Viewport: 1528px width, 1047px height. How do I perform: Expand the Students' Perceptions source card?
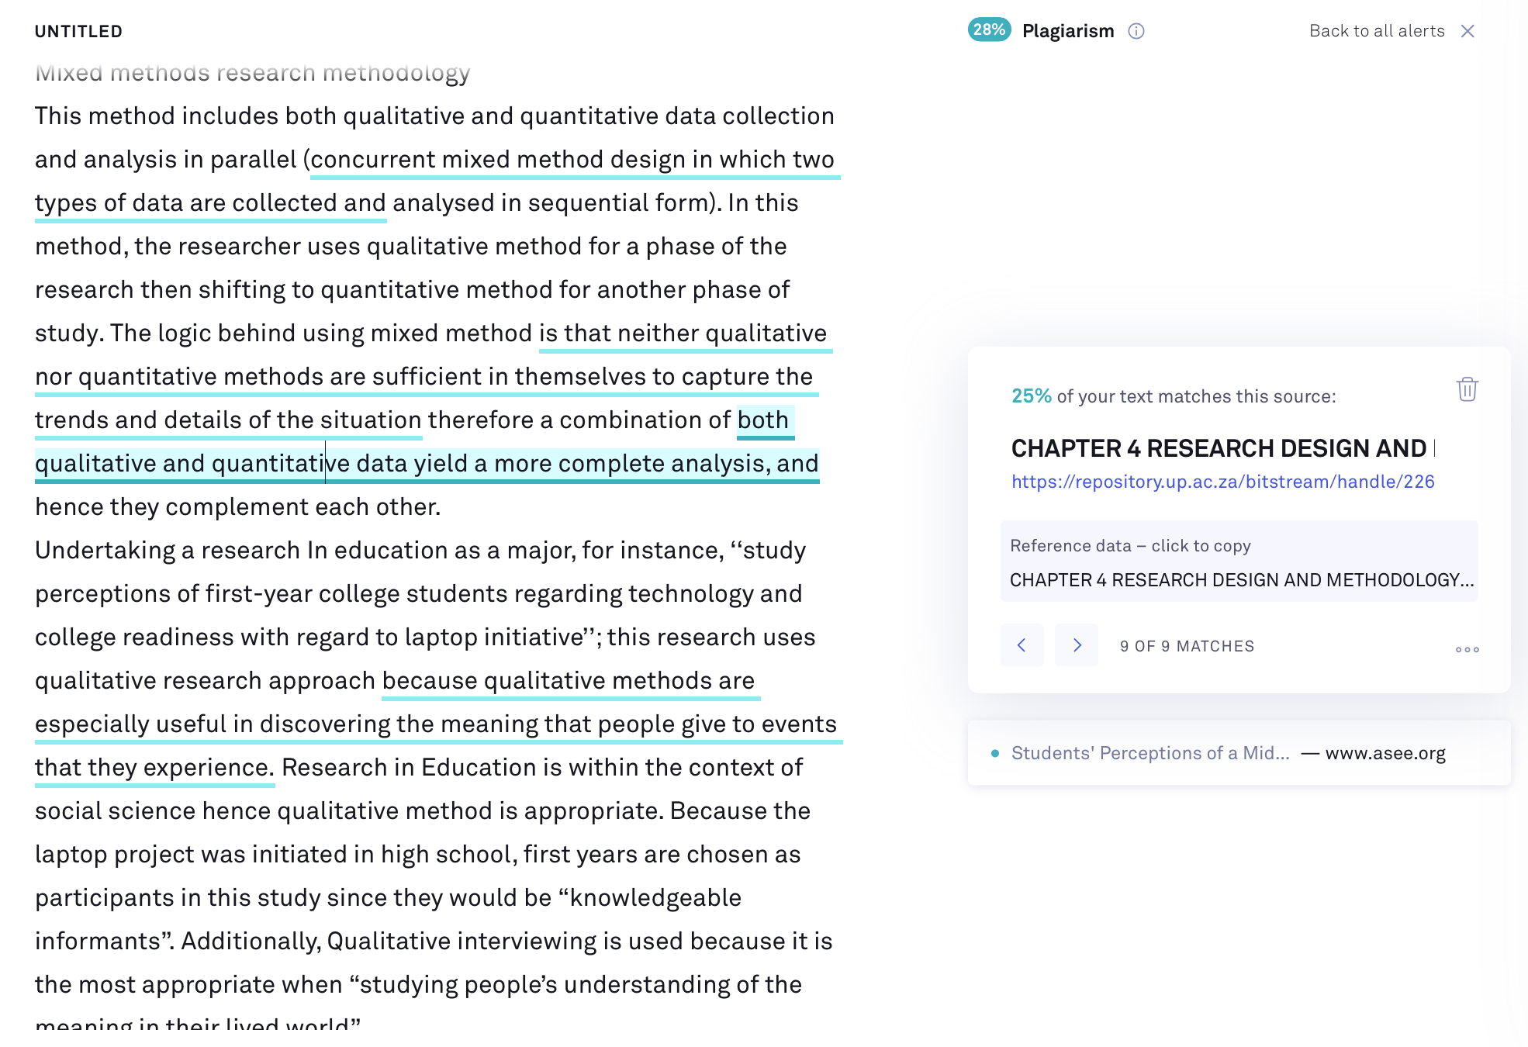click(1239, 753)
